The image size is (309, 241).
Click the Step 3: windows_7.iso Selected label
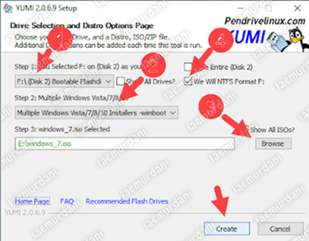click(62, 129)
